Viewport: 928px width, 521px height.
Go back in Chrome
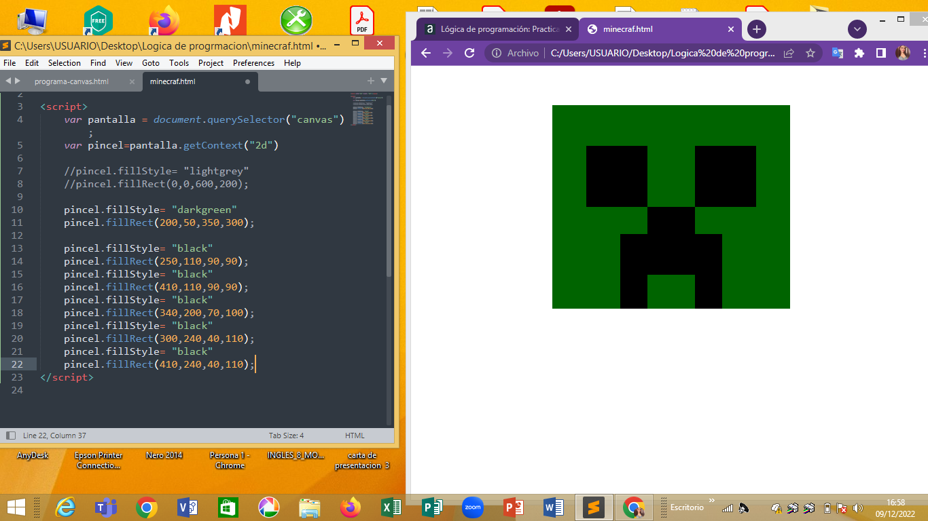pos(426,53)
